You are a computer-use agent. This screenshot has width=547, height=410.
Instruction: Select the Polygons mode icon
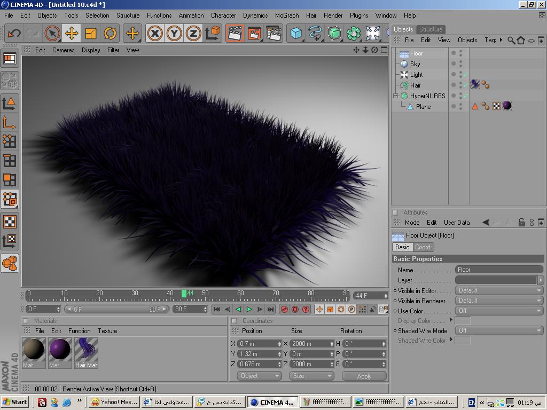click(10, 180)
